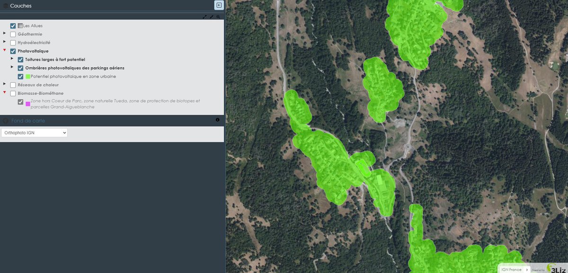Screen dimensions: 568x273
Task: Enable the Réseaux de chaleur checkbox
Action: [13, 85]
